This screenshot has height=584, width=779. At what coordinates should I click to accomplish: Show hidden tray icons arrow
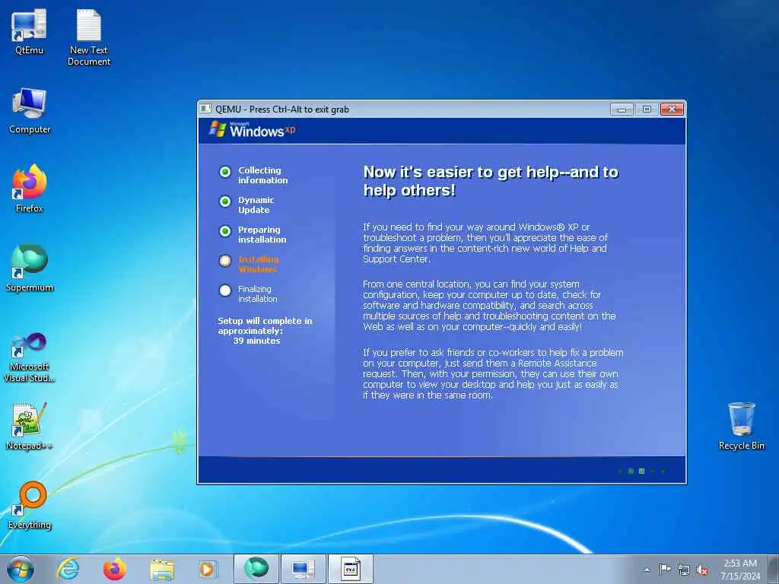647,570
